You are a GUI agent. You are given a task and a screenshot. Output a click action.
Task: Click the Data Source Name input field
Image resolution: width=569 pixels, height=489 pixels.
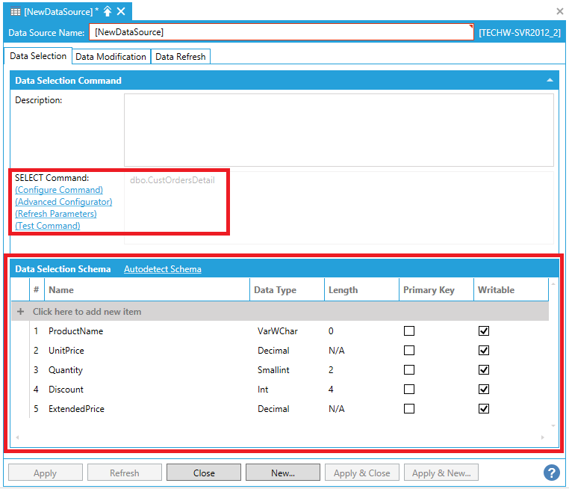pos(280,32)
